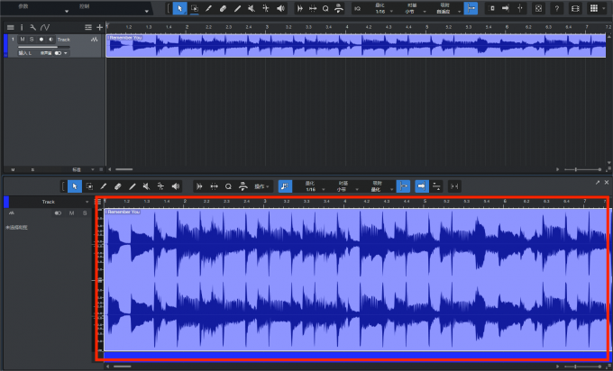Viewport: 613px width, 371px height.
Task: Open the 时基 timebase dropdown in top toolbar
Action: (410, 9)
